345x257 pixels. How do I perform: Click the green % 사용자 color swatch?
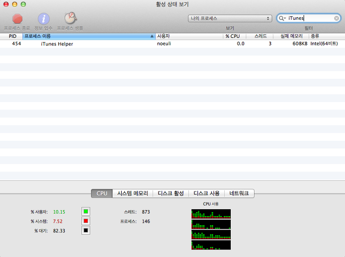click(x=86, y=212)
